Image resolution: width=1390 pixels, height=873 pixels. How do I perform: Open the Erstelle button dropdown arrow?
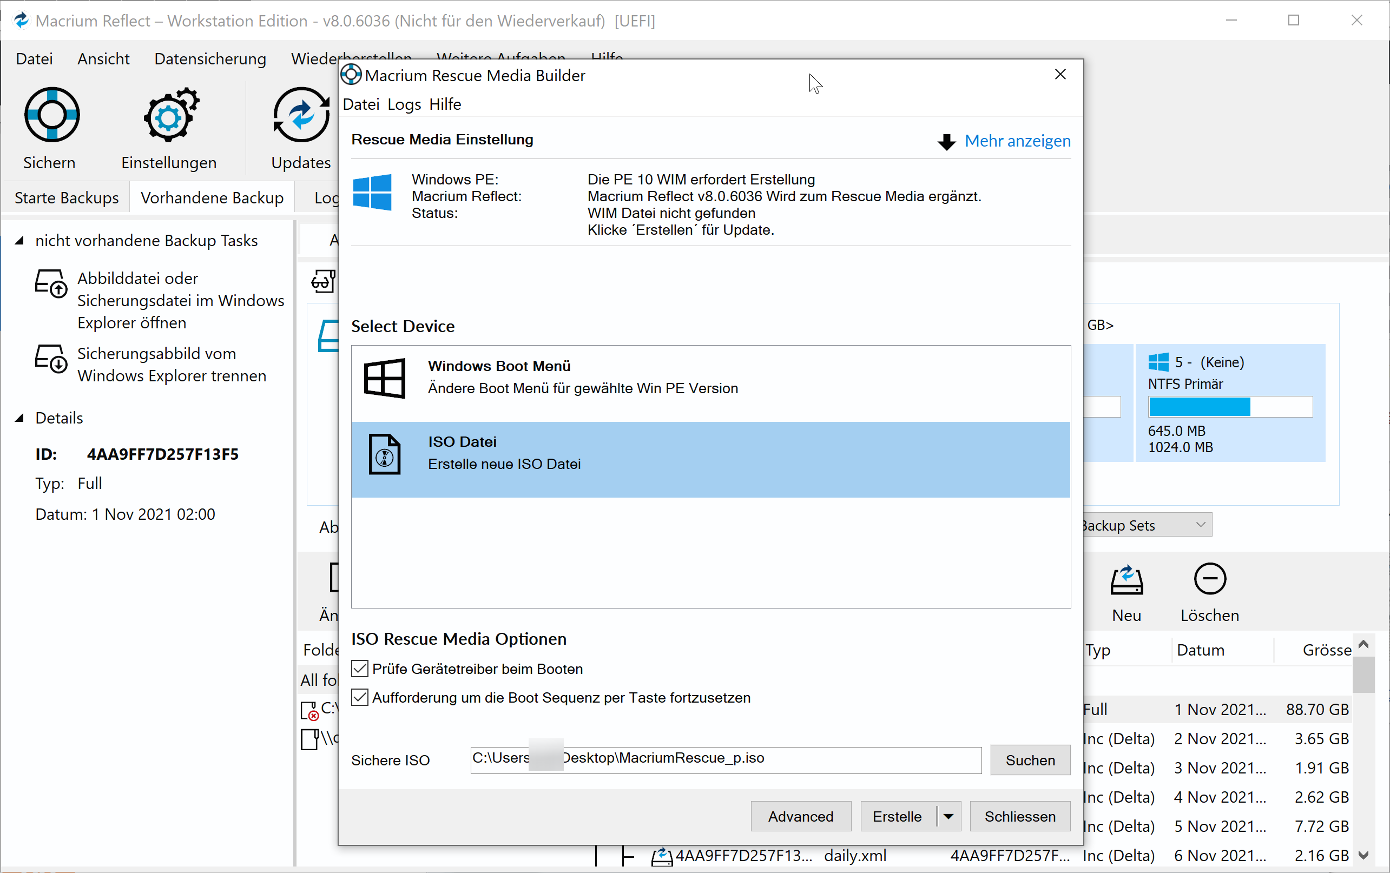(948, 816)
